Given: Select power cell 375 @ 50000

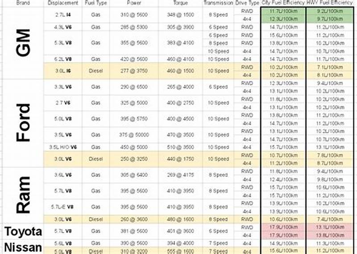Looking at the screenshot, I should (134, 135).
